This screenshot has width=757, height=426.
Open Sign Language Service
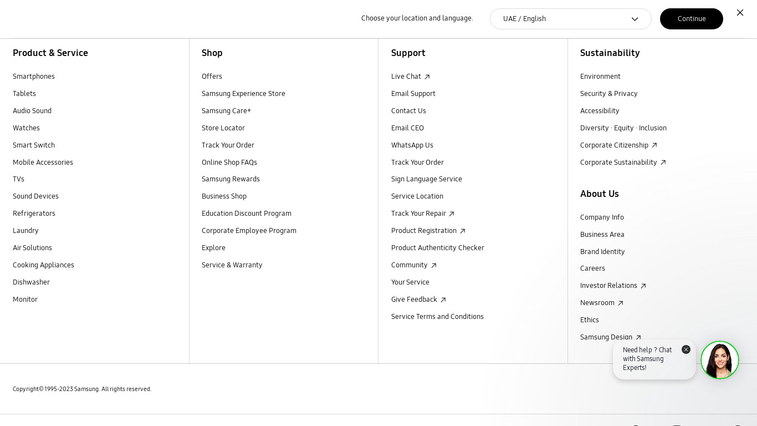click(x=427, y=179)
